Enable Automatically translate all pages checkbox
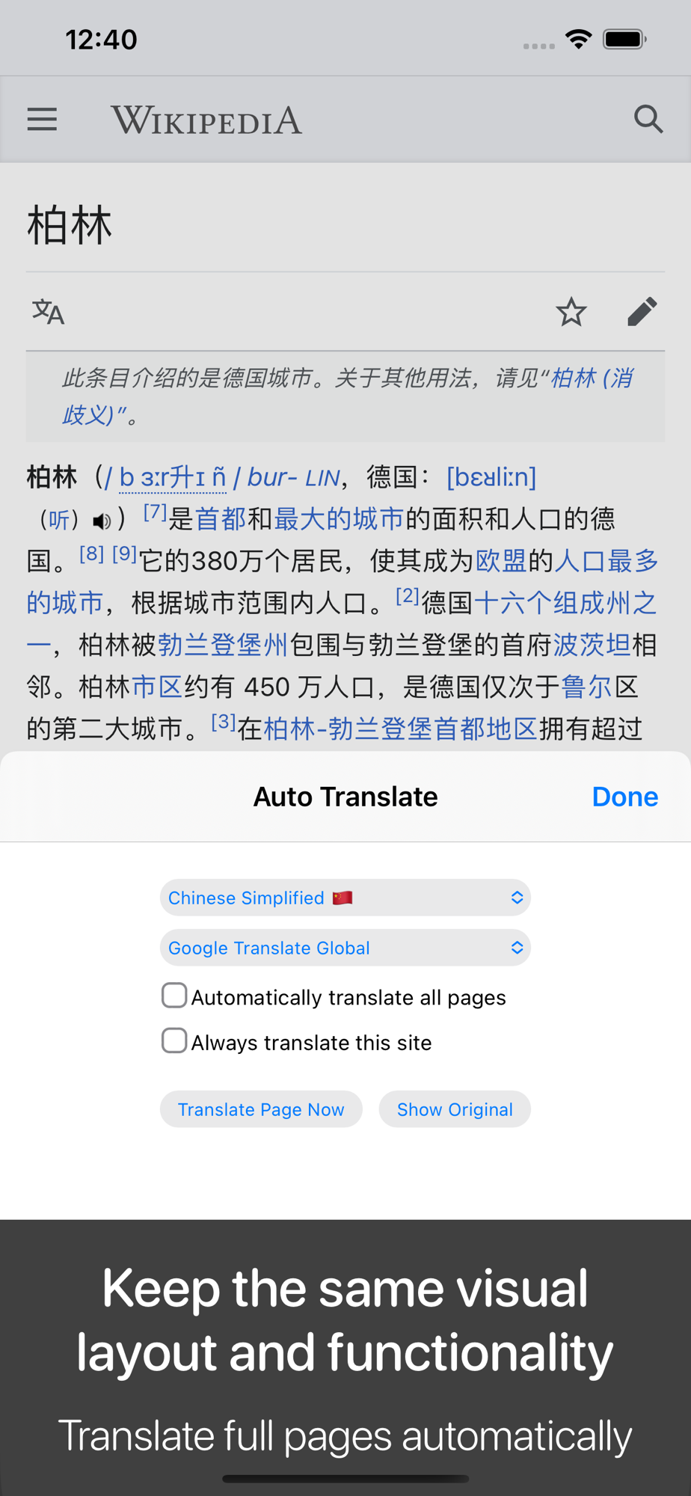691x1496 pixels. pos(174,996)
